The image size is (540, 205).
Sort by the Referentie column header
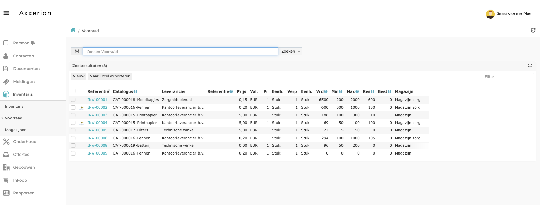[x=98, y=91]
